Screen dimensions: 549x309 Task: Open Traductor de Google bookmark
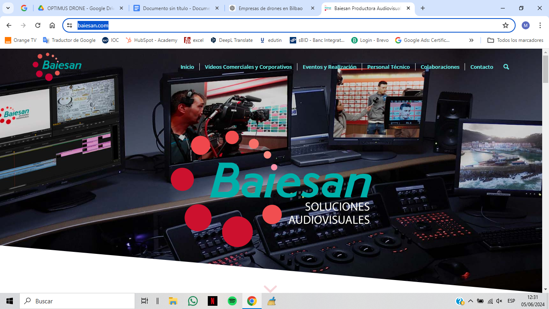(70, 40)
